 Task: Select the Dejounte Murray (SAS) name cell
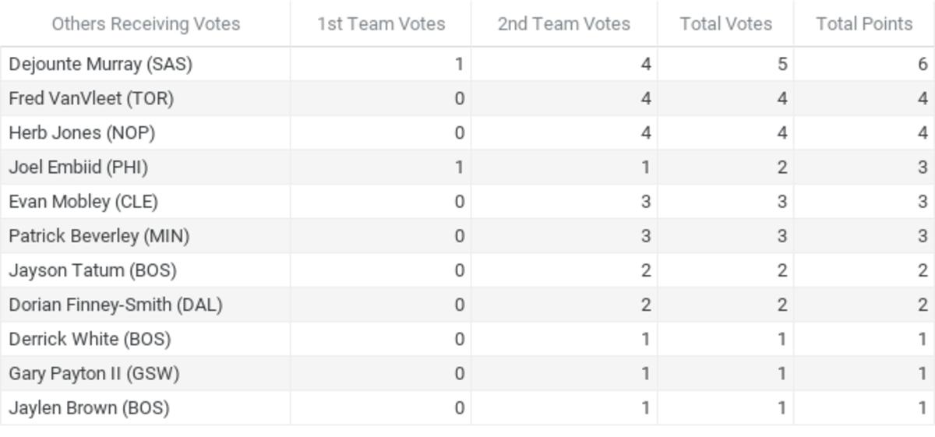coord(101,64)
